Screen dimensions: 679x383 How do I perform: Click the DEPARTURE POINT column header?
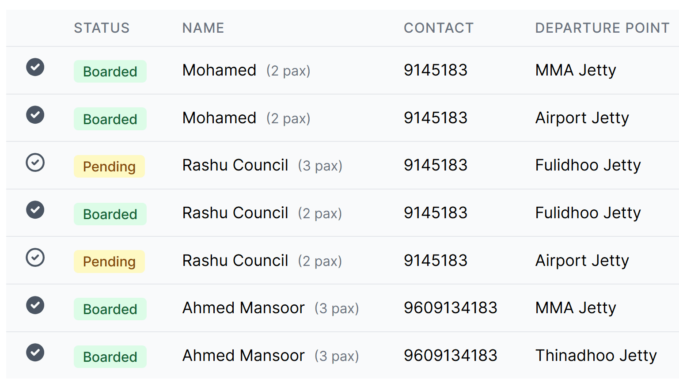[x=602, y=28]
